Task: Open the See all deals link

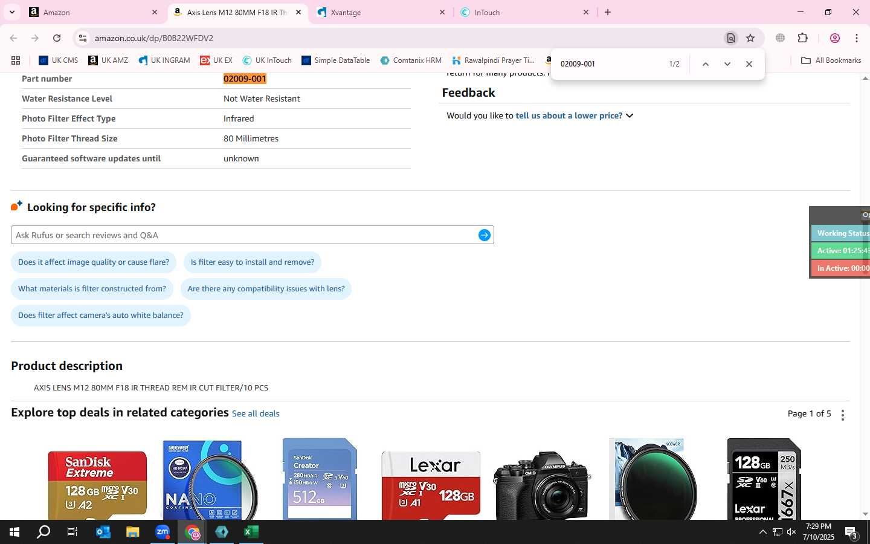Action: 256,414
